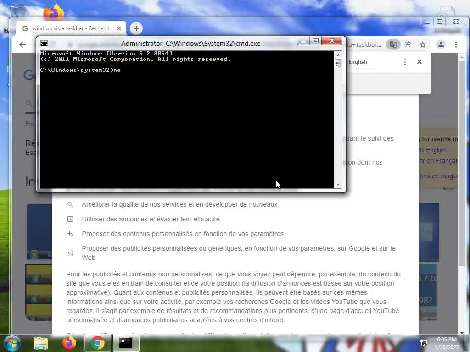Click the Chrome address bar text
The width and height of the screenshot is (470, 352).
point(364,44)
